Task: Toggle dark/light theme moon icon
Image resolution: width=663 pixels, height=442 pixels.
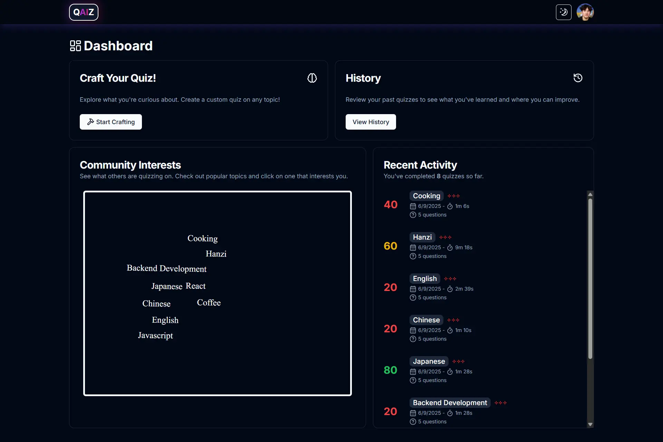Action: 563,12
